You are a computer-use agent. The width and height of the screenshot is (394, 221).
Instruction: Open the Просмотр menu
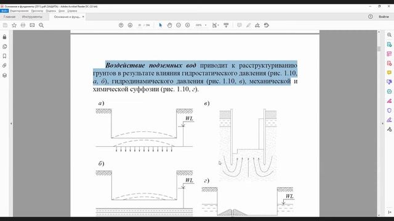[x=37, y=11]
